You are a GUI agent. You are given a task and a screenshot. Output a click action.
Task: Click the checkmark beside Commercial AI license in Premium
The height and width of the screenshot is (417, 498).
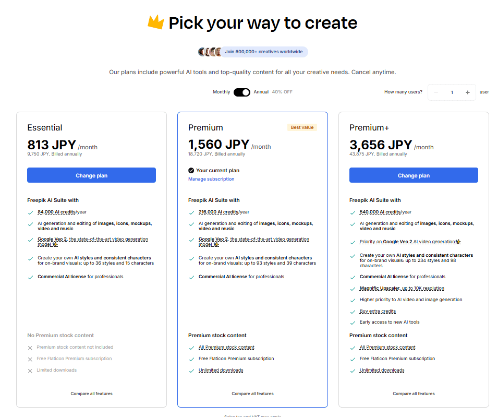(191, 277)
